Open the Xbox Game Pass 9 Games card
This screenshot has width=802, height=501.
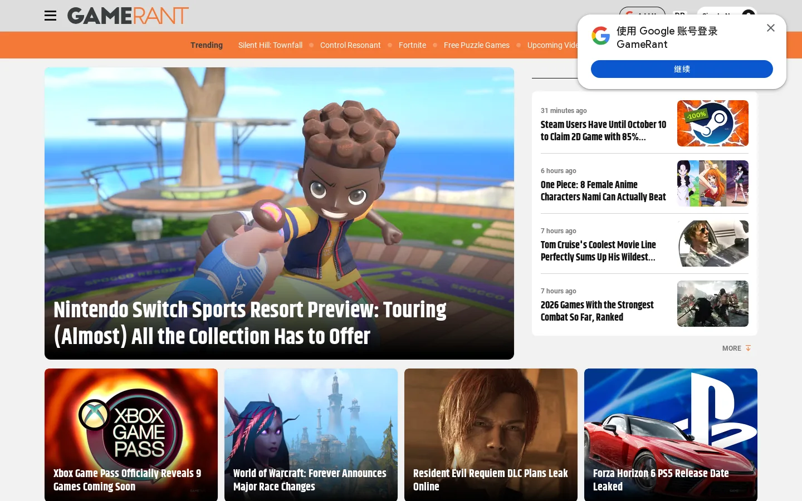tap(131, 435)
